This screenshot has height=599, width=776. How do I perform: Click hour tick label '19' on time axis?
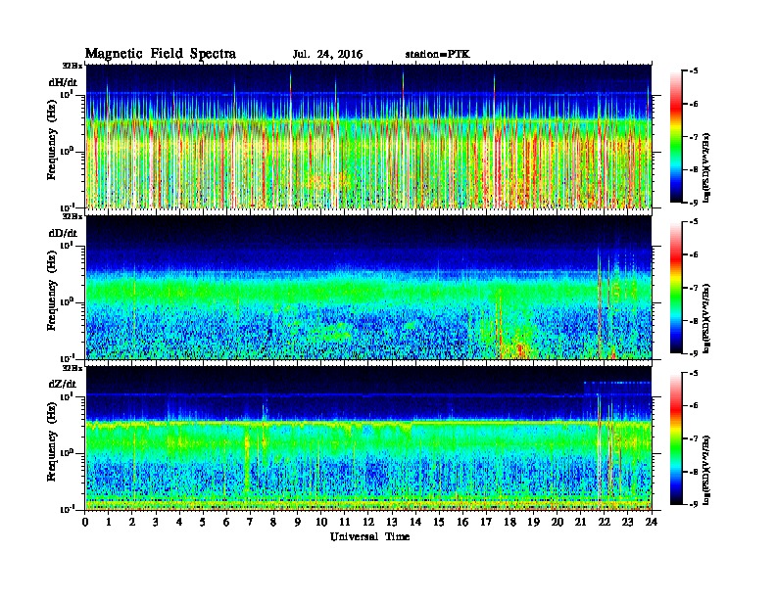(x=533, y=523)
